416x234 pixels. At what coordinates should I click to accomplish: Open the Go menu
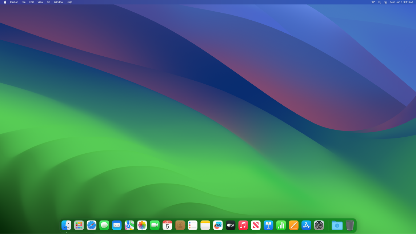(x=48, y=2)
